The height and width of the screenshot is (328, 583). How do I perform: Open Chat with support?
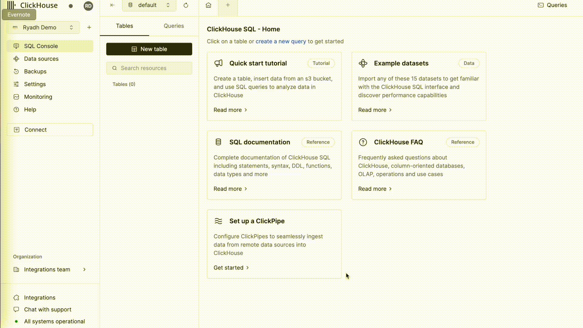(x=47, y=309)
